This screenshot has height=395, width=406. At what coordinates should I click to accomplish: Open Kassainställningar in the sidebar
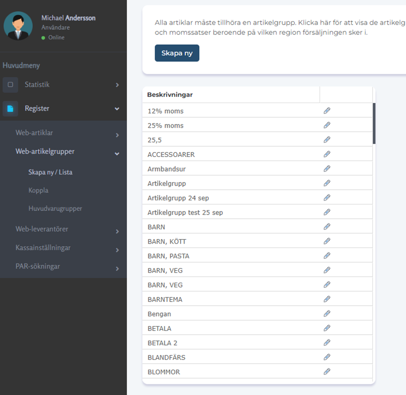(x=43, y=248)
